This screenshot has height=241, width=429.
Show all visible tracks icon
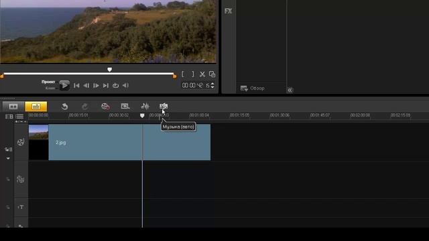pos(9,116)
